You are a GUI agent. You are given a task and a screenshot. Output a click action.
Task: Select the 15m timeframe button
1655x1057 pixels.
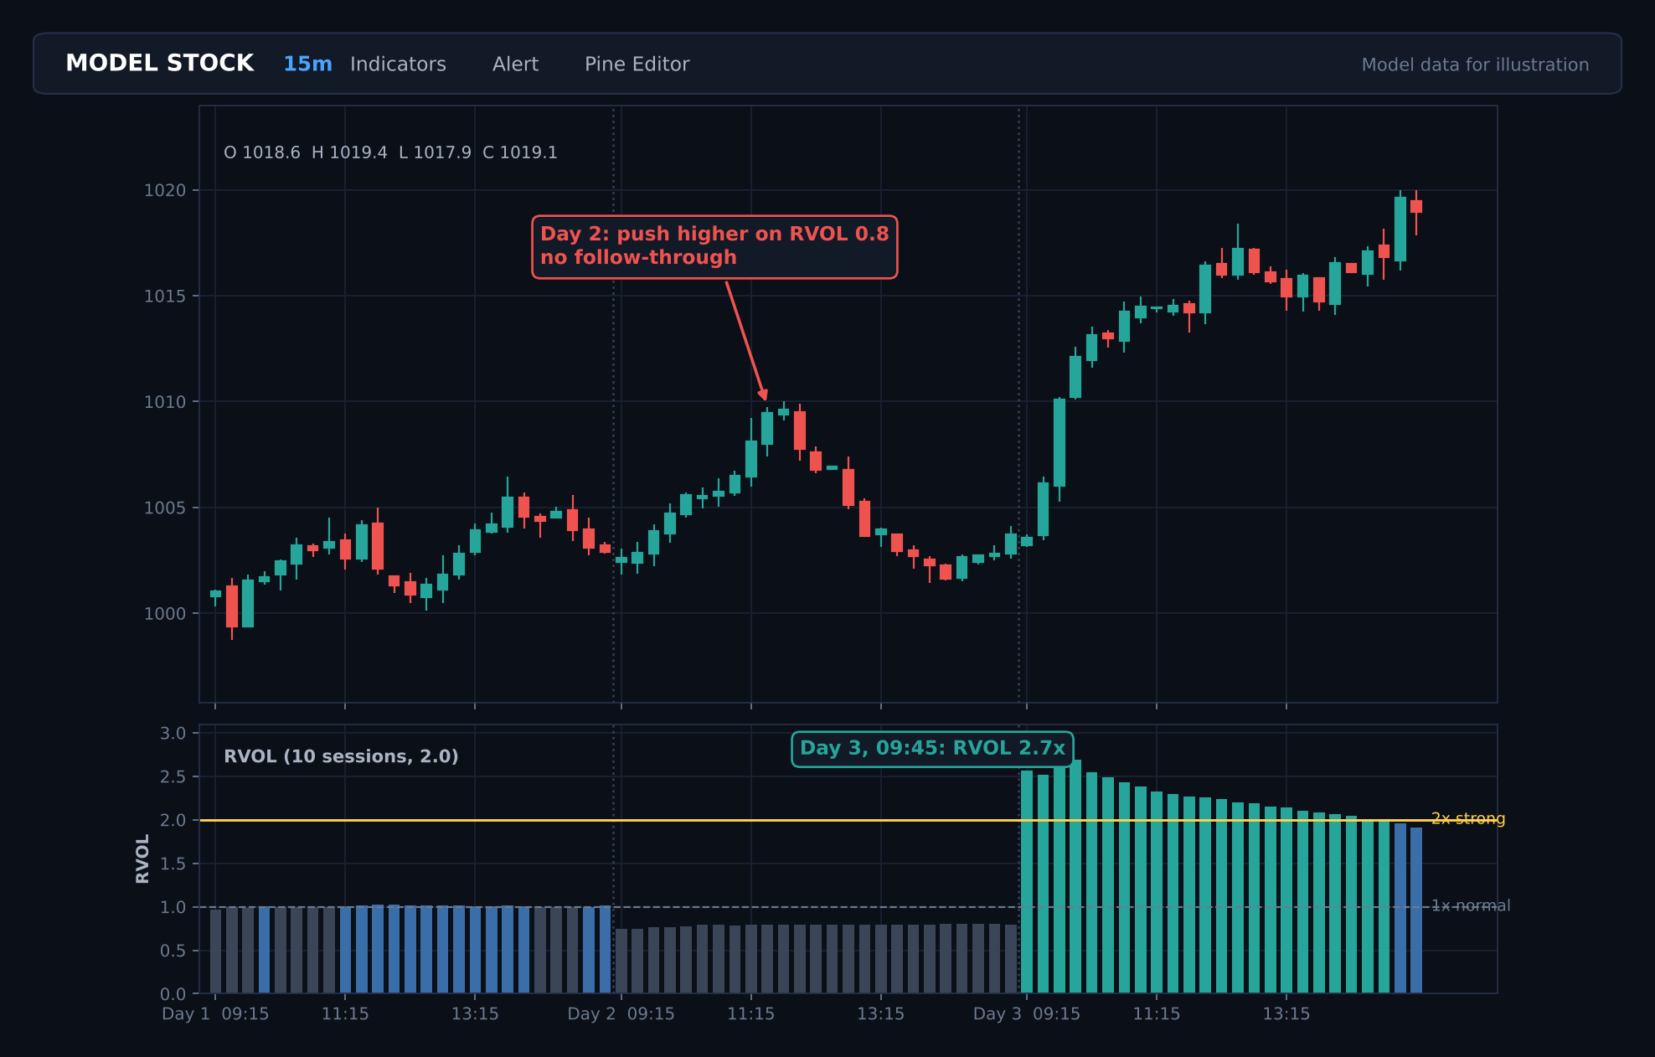coord(307,64)
